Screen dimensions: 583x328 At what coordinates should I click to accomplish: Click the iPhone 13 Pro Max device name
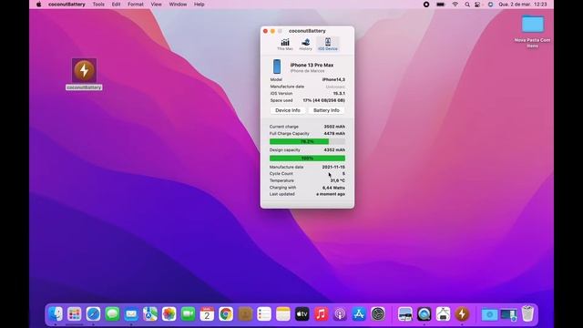tap(312, 65)
